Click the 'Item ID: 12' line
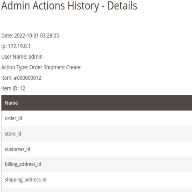192x192 pixels. [13, 89]
